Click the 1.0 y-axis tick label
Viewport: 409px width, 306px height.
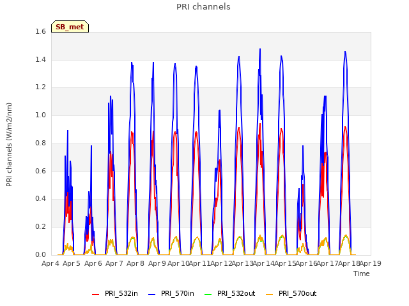click(x=40, y=115)
